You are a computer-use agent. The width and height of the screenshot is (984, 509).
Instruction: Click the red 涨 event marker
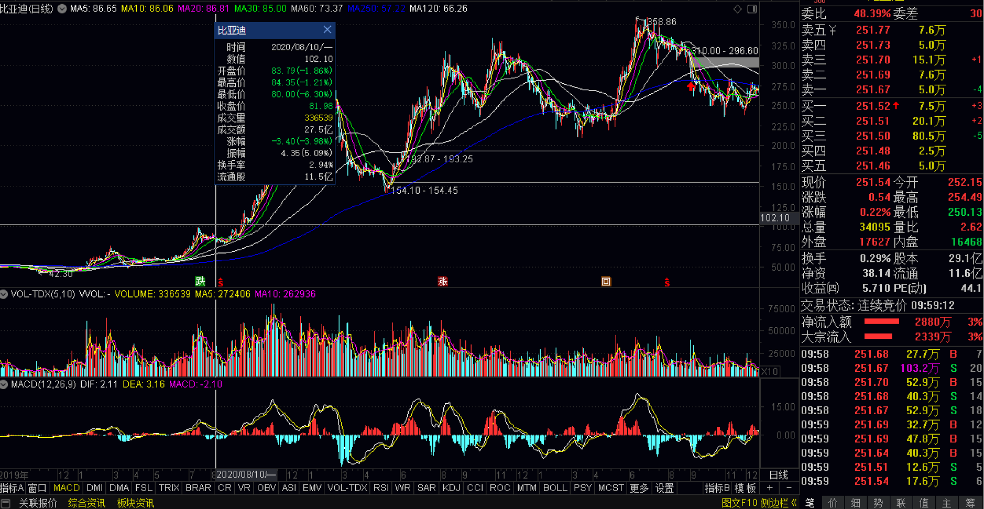443,281
